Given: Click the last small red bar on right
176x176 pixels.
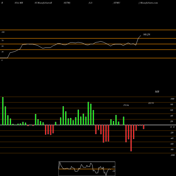Looking at the screenshot, I should pyautogui.click(x=144, y=127).
